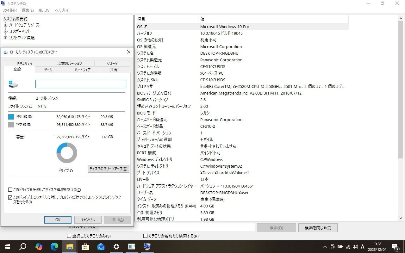This screenshot has height=253, width=405.
Task: Open the Microsoft Store taskbar icon
Action: pos(85,247)
